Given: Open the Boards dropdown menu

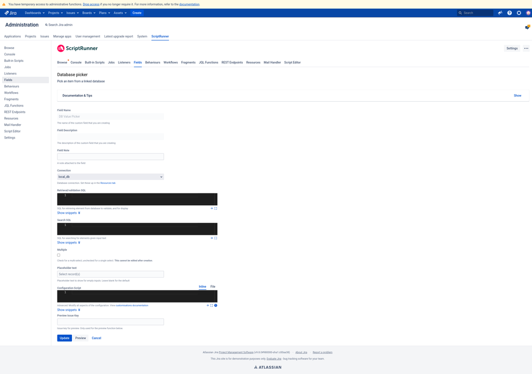Looking at the screenshot, I should pyautogui.click(x=89, y=13).
